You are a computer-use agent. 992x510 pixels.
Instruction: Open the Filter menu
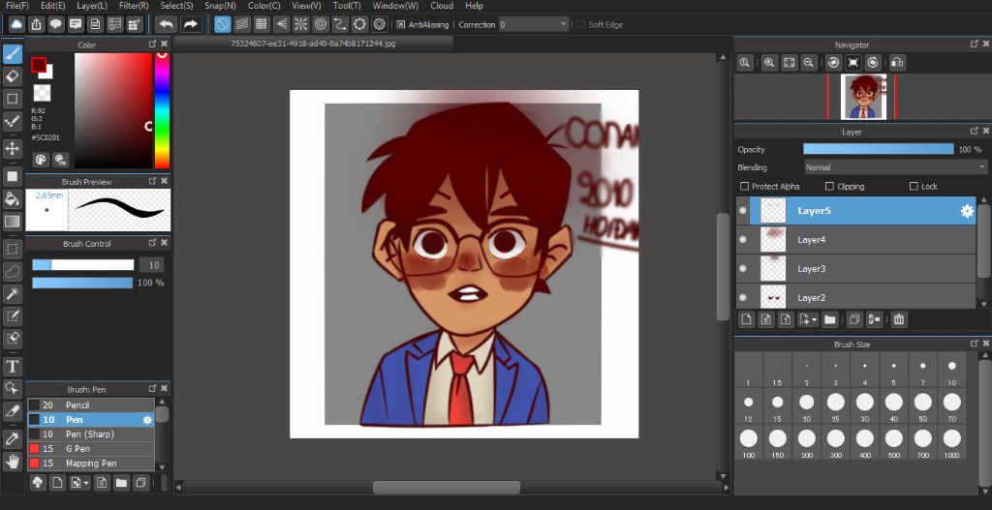(134, 6)
